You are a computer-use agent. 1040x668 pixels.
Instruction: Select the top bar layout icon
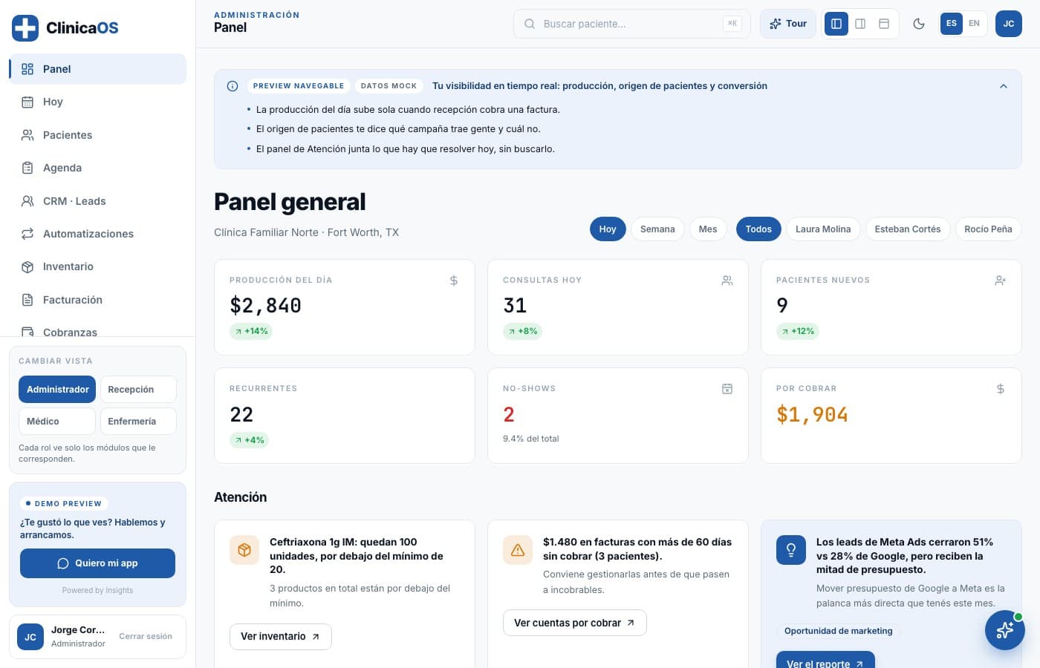pyautogui.click(x=884, y=24)
